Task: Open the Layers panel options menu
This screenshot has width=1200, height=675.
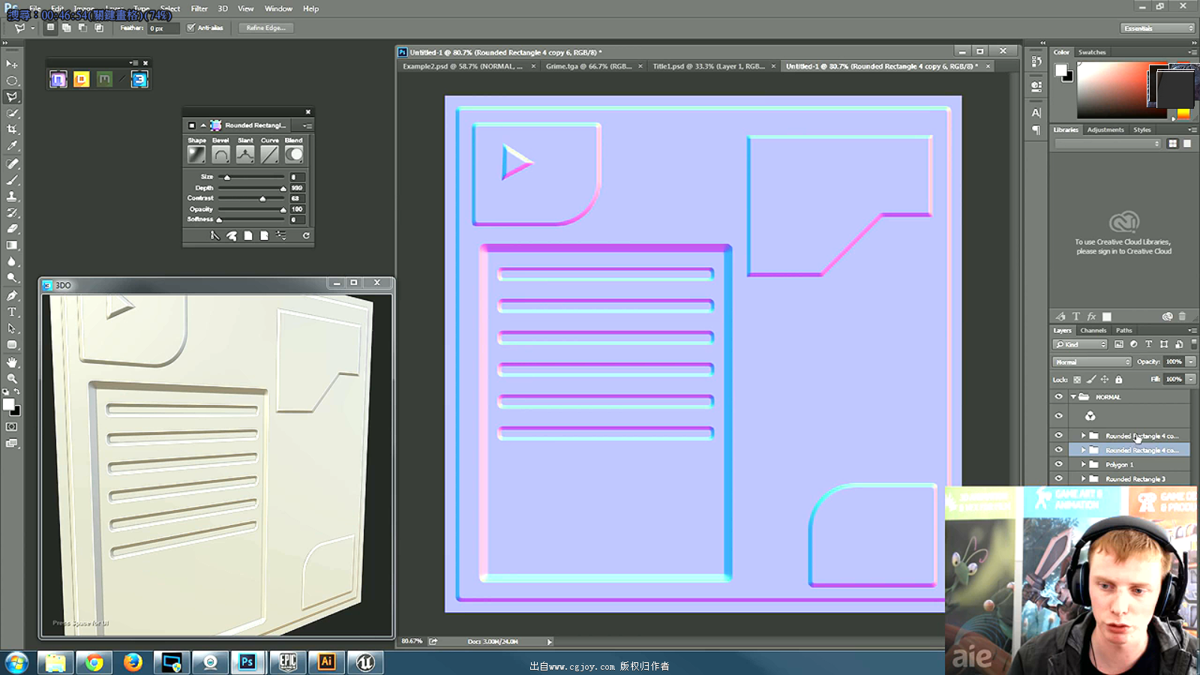Action: pyautogui.click(x=1192, y=330)
